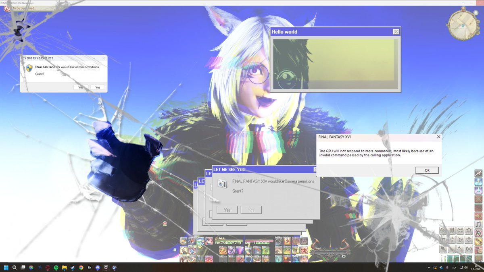Click the purple crystal action icon
This screenshot has height=272, width=484.
478,190
